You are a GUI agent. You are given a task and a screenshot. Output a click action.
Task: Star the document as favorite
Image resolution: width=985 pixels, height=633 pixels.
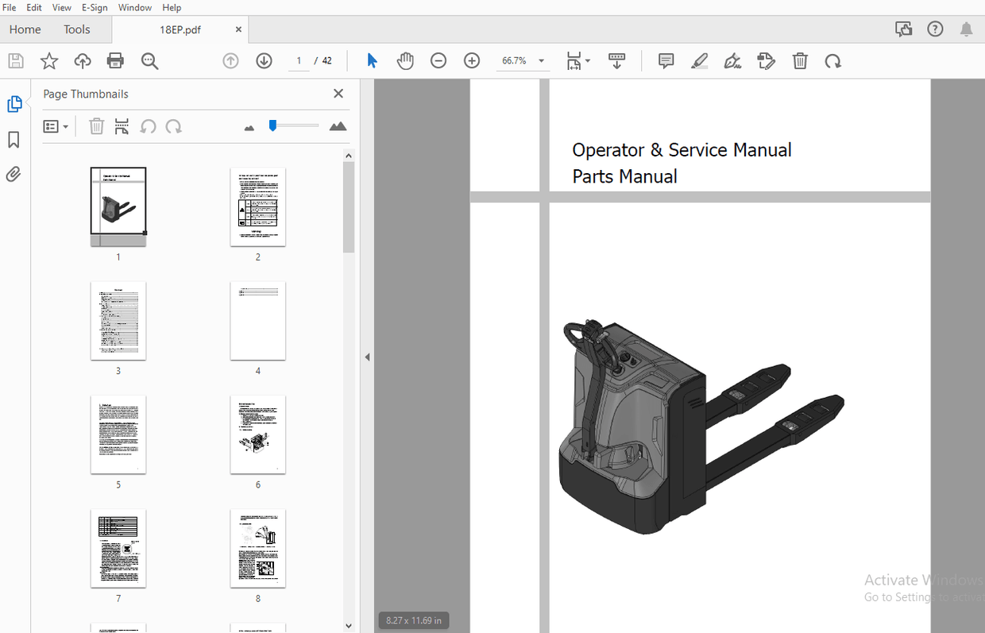49,60
